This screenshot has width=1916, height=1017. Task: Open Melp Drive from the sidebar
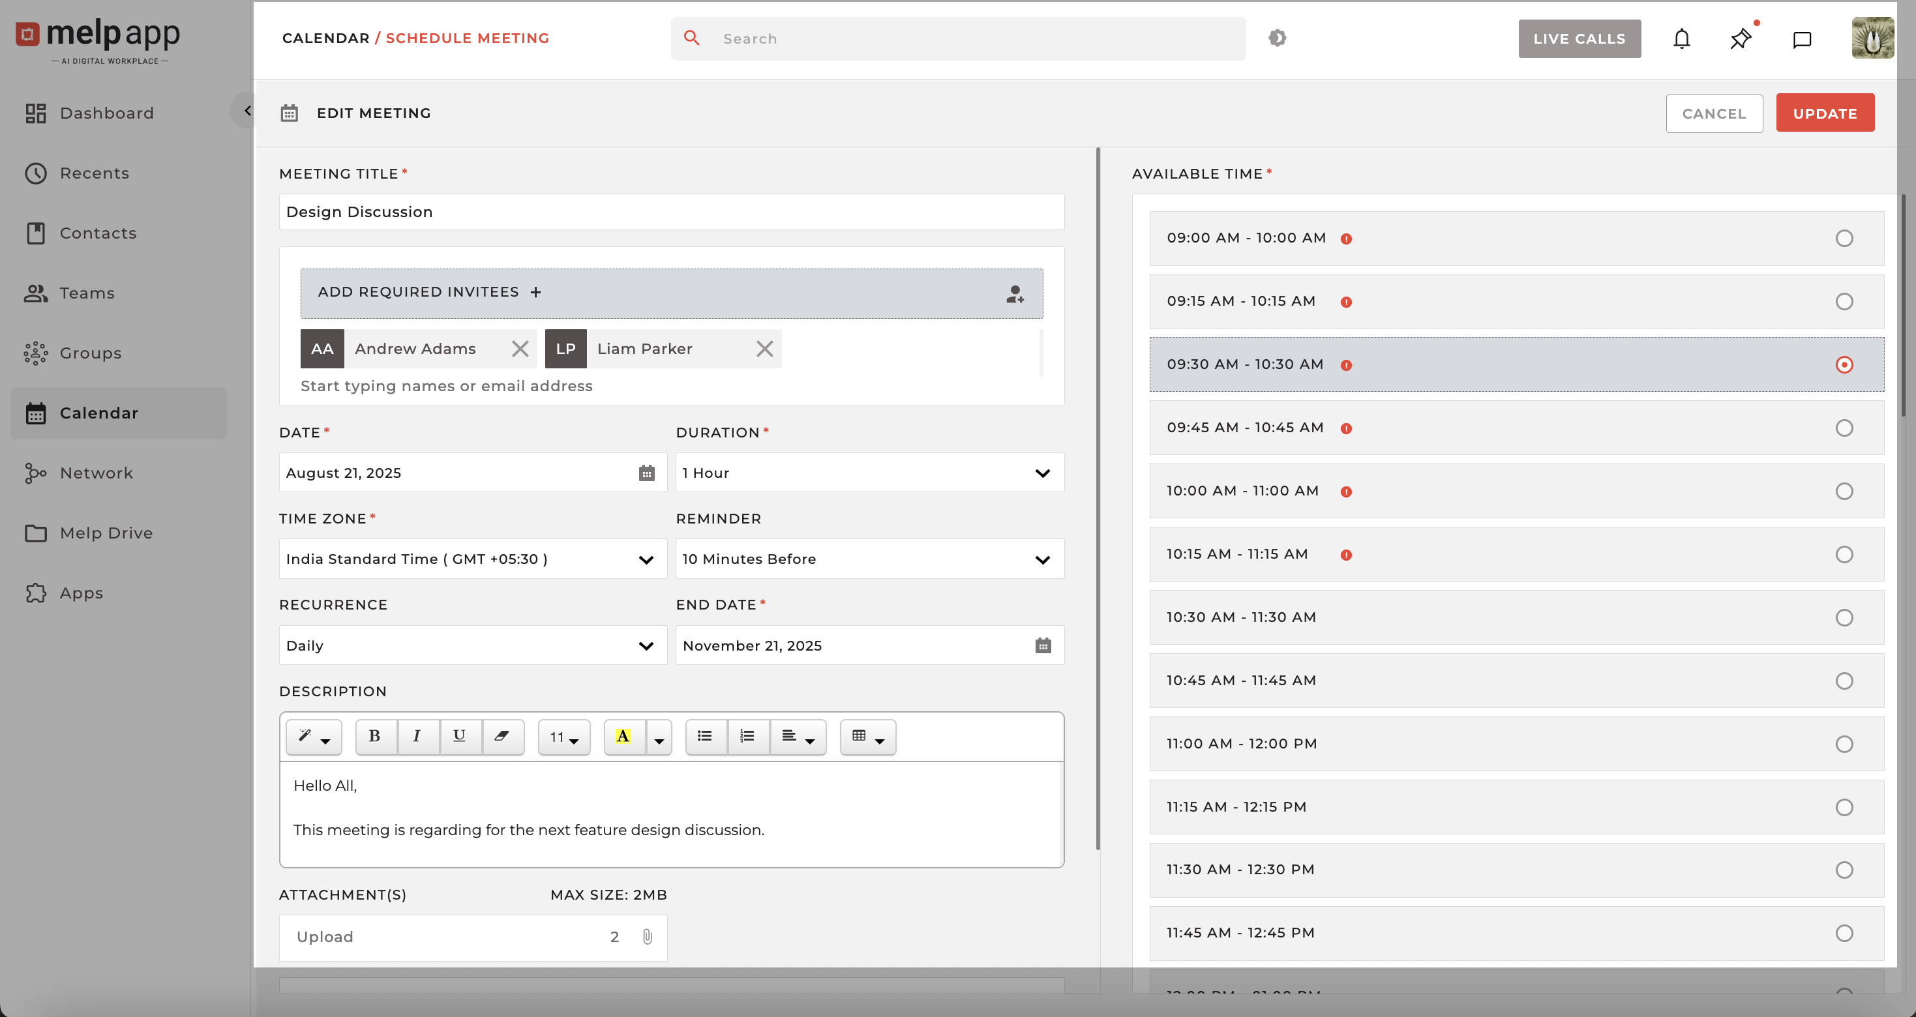[106, 533]
